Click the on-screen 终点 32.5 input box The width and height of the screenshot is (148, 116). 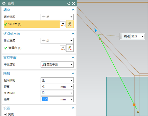tap(137, 36)
